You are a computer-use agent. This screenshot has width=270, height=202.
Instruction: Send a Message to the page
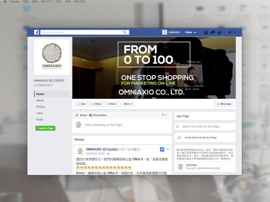click(224, 104)
